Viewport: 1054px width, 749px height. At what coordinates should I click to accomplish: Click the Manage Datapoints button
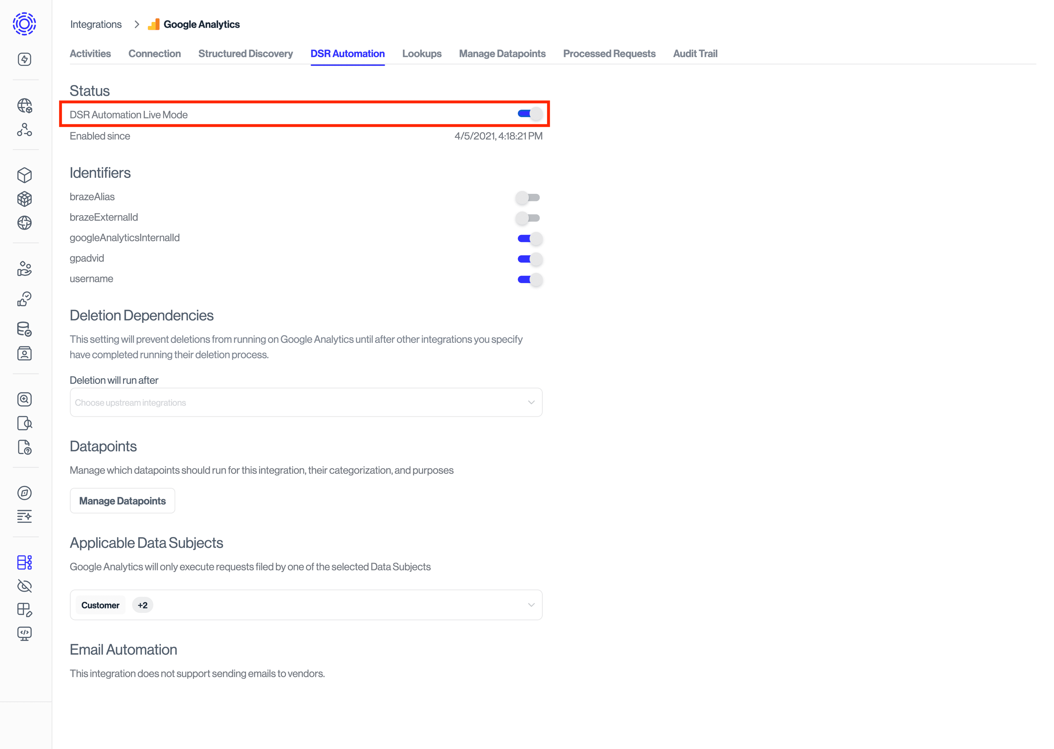pyautogui.click(x=122, y=501)
